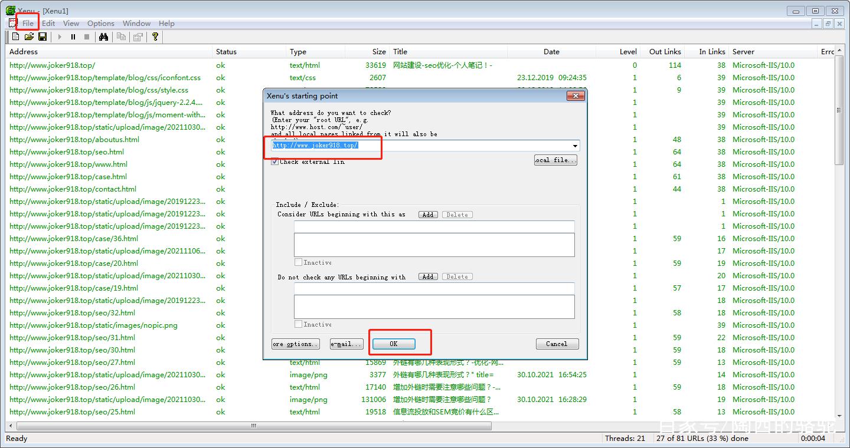850x448 pixels.
Task: Sort by the Server column header
Action: (x=773, y=52)
